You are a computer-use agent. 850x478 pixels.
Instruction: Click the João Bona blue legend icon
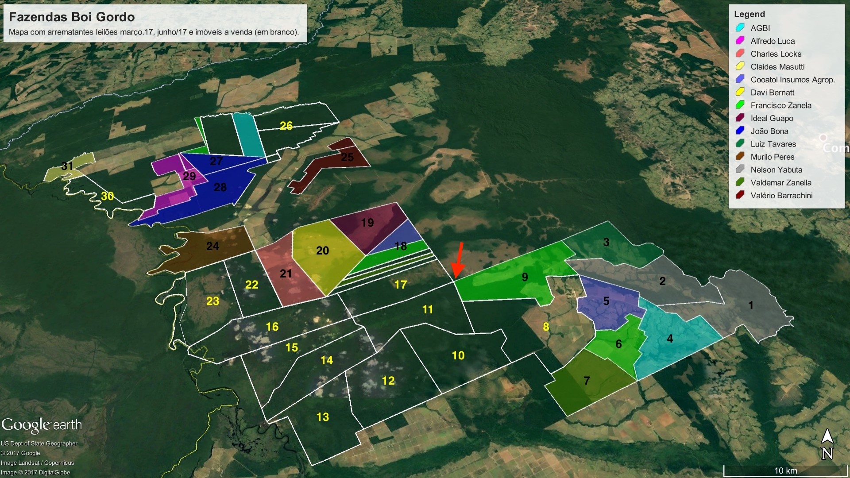(x=740, y=131)
